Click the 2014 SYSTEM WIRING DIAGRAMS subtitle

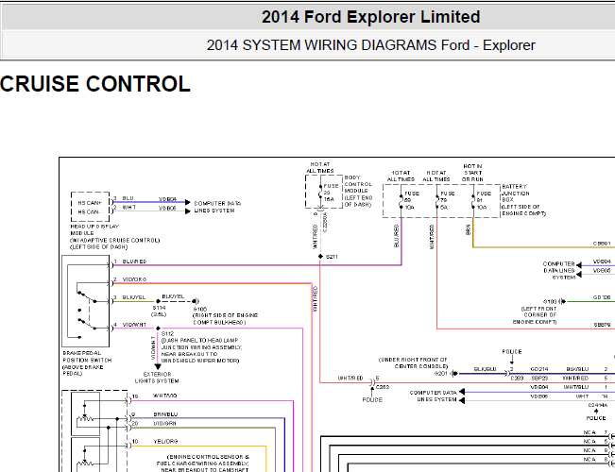pyautogui.click(x=370, y=45)
